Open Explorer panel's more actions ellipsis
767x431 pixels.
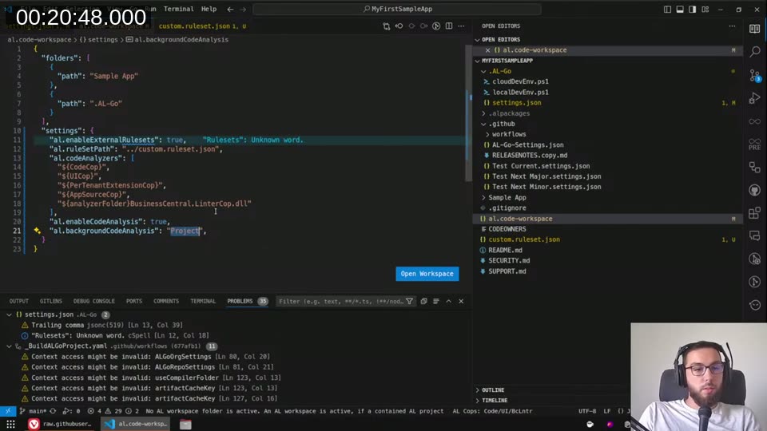pyautogui.click(x=733, y=26)
